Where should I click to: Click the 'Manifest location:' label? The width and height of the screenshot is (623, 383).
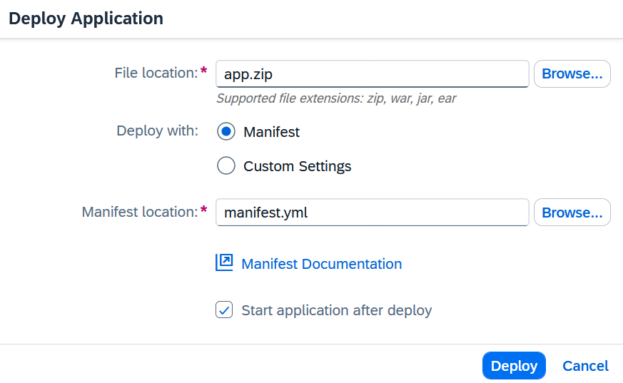pos(139,212)
